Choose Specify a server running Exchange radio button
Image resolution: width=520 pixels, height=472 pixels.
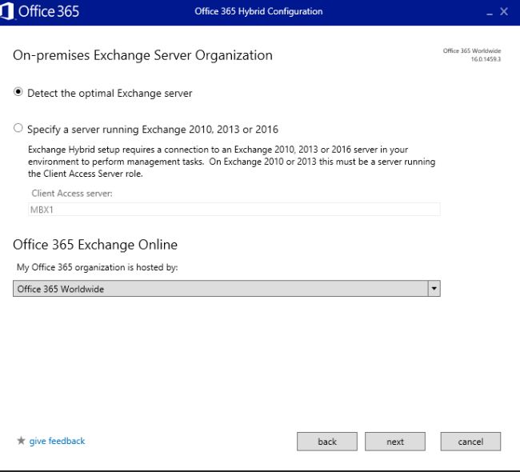(18, 128)
